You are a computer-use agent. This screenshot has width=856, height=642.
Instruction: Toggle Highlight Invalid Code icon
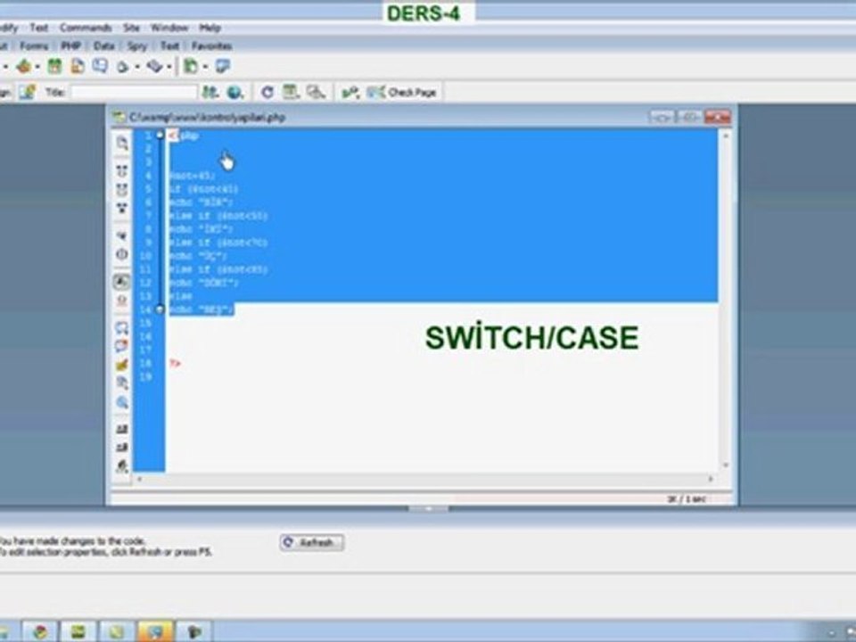click(x=122, y=300)
